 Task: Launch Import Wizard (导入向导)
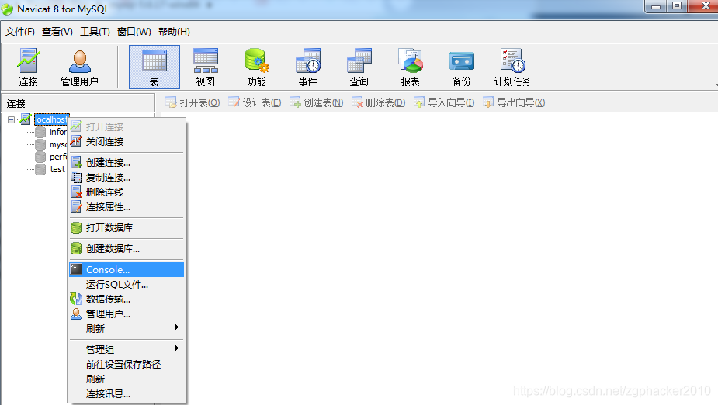point(444,102)
